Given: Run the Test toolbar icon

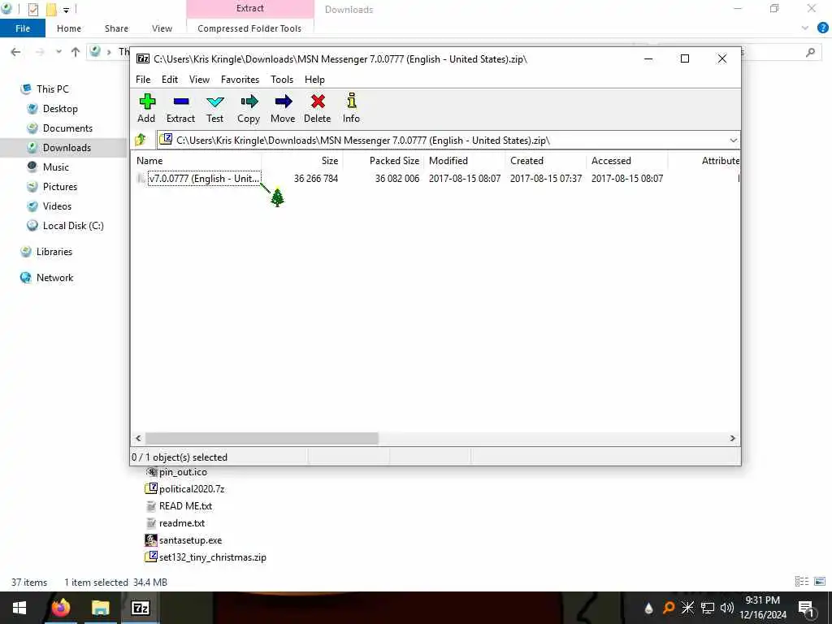Looking at the screenshot, I should 214,109.
